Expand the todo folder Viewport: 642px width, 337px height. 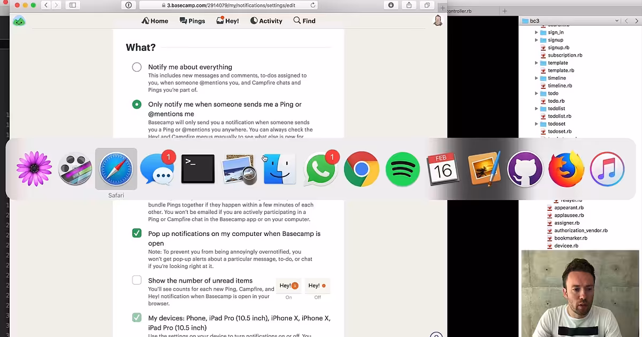pyautogui.click(x=537, y=93)
